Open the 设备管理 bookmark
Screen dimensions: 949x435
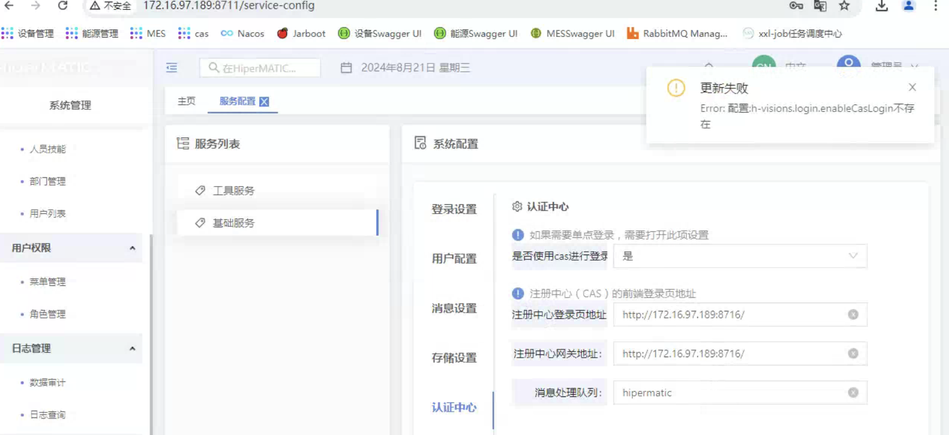28,34
